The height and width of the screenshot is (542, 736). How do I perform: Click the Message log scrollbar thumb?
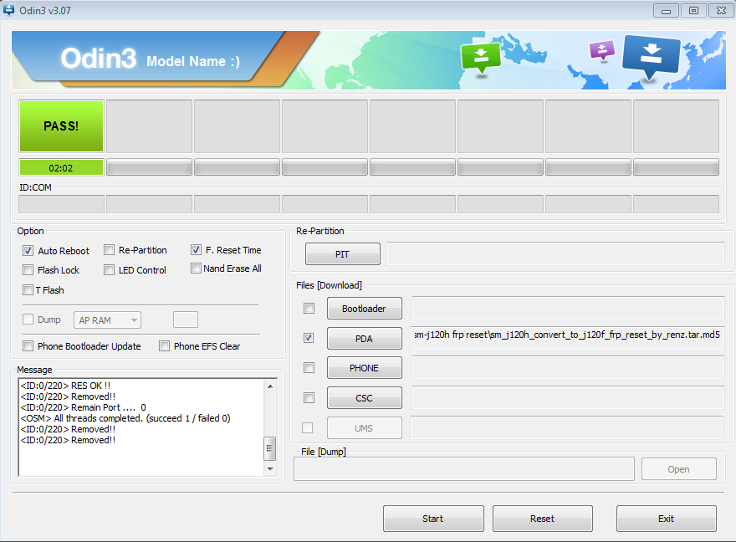tap(270, 448)
